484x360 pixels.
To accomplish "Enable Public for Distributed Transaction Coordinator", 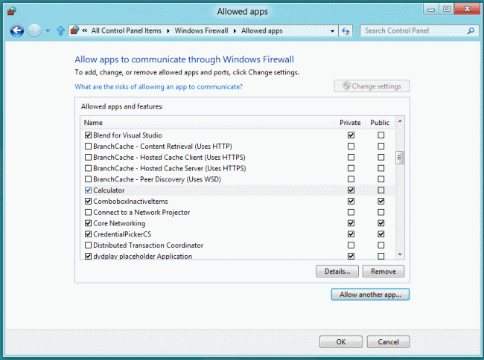I will click(381, 245).
